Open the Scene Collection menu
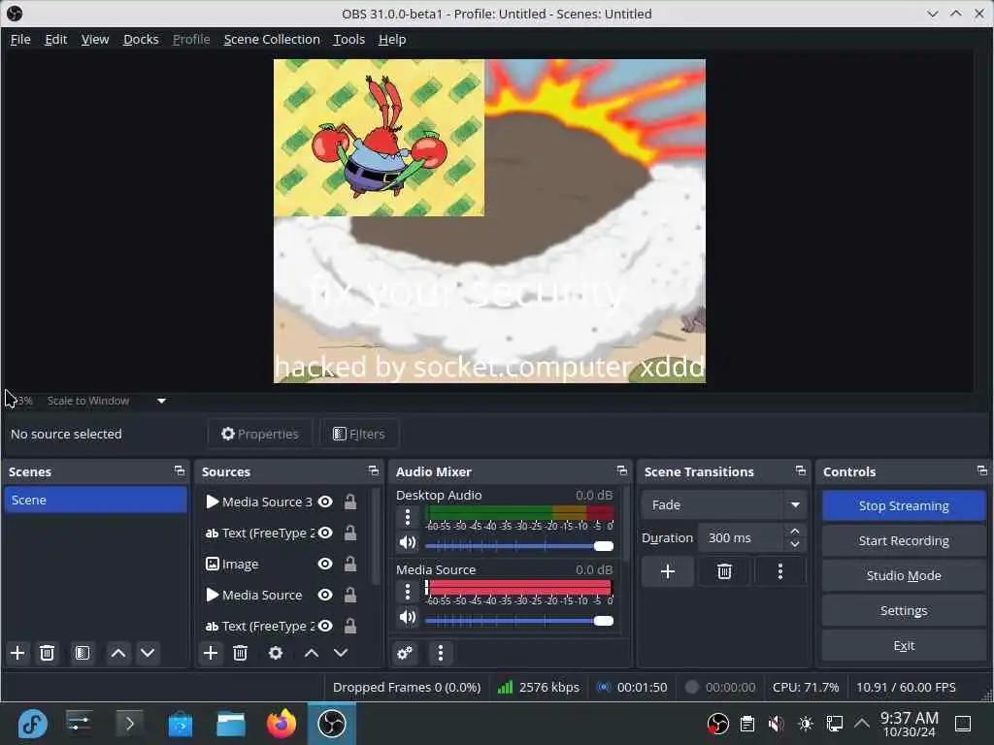Viewport: 994px width, 745px height. tap(272, 39)
